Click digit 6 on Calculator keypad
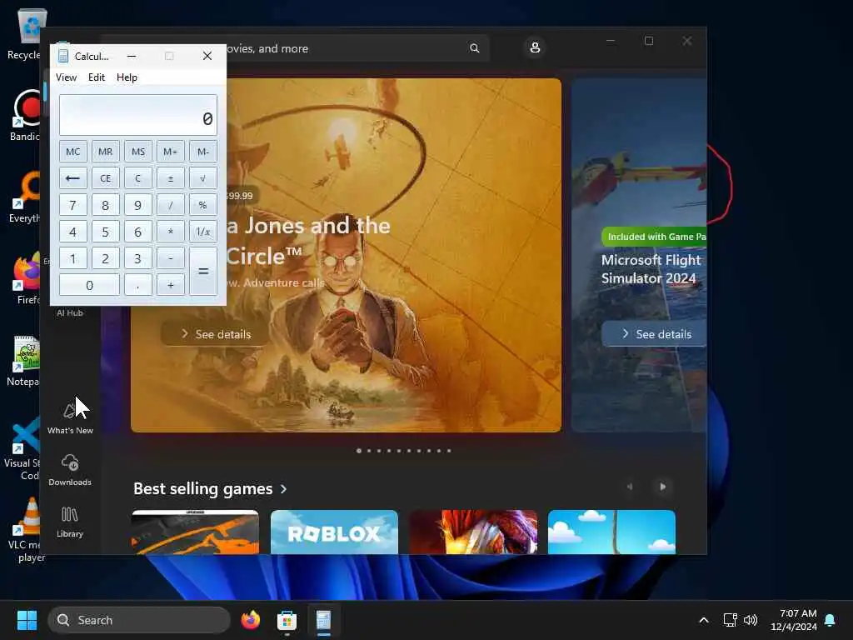853x640 pixels. click(138, 232)
